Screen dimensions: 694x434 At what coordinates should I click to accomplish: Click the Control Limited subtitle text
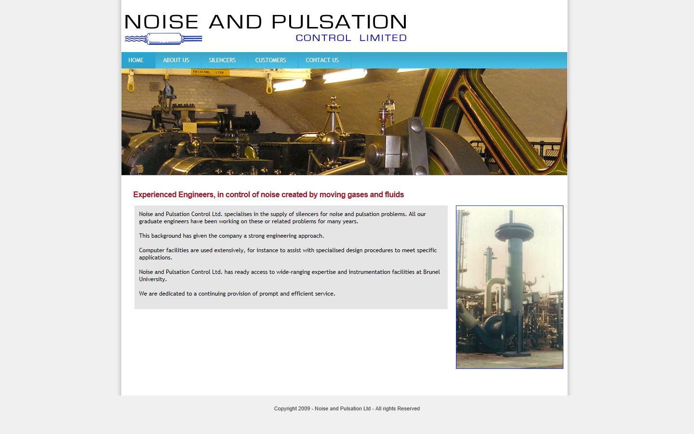tap(350, 37)
